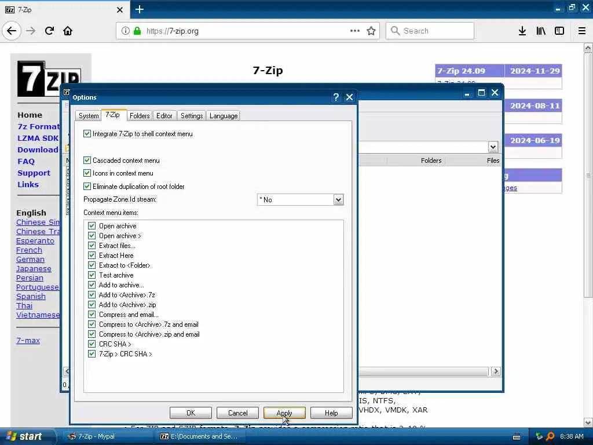
Task: Expand the File Manager address path dropdown
Action: 493,147
